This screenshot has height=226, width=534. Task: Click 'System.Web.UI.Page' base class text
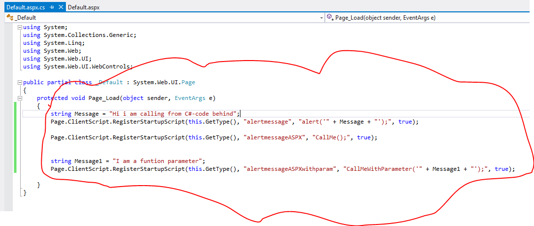pyautogui.click(x=164, y=83)
